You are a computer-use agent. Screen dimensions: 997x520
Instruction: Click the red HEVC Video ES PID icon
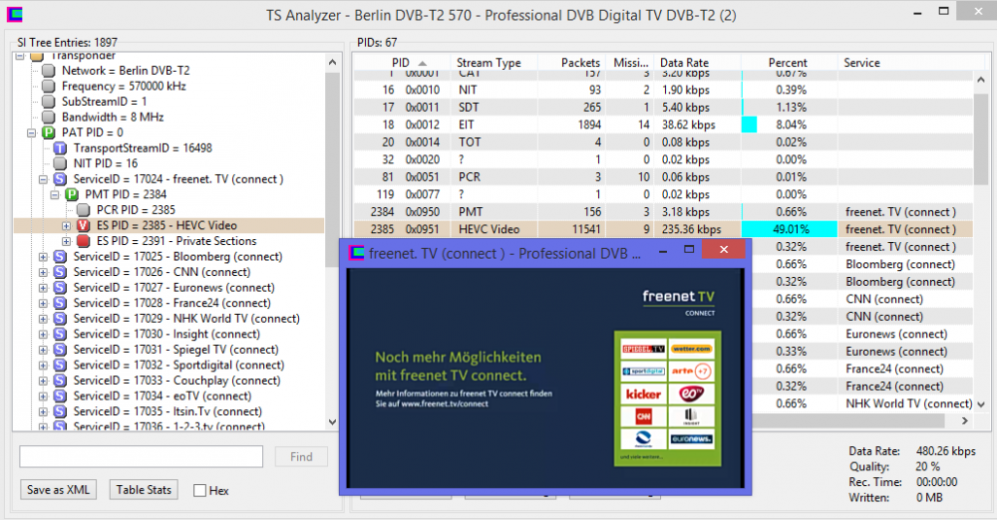click(84, 226)
